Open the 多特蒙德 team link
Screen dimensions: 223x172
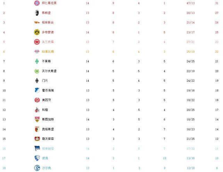click(48, 32)
